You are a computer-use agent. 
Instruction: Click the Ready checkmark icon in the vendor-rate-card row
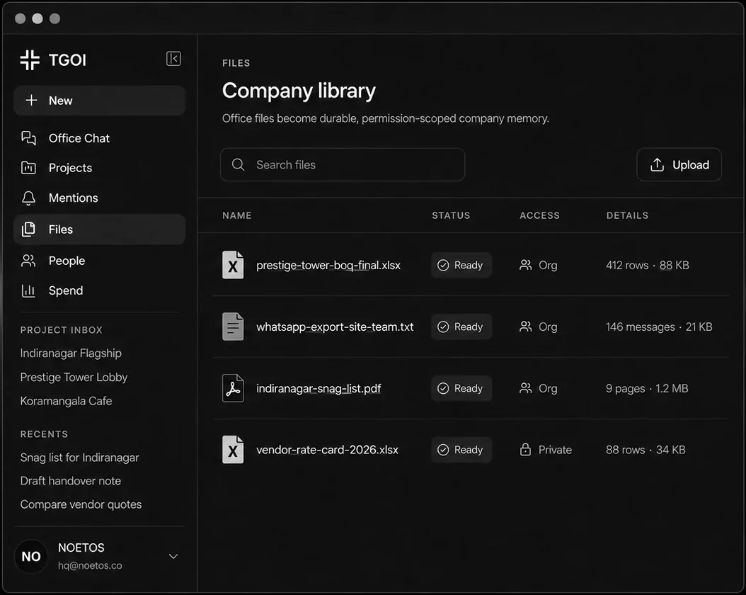click(x=443, y=450)
